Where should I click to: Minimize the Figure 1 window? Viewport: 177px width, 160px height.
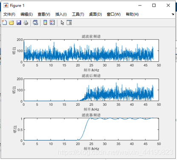coord(140,6)
